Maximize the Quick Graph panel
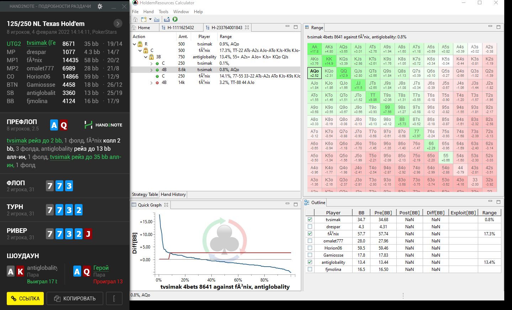Screen dimensions: 512x310 pos(295,204)
